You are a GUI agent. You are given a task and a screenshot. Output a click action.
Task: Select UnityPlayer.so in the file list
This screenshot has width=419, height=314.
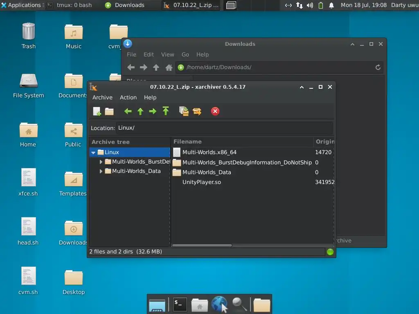point(201,182)
